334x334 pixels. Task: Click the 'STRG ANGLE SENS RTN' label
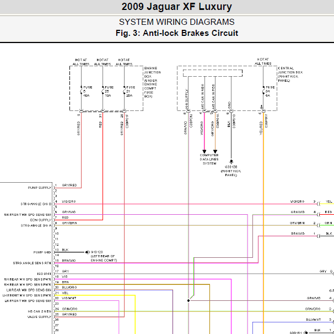[32, 263]
